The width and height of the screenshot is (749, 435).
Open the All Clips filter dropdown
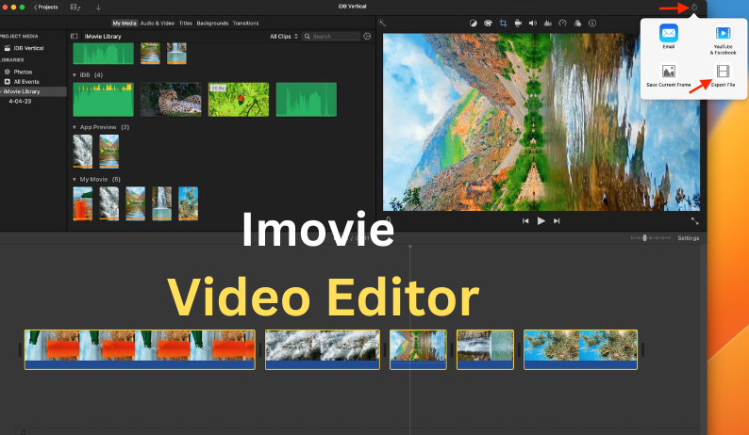click(284, 36)
